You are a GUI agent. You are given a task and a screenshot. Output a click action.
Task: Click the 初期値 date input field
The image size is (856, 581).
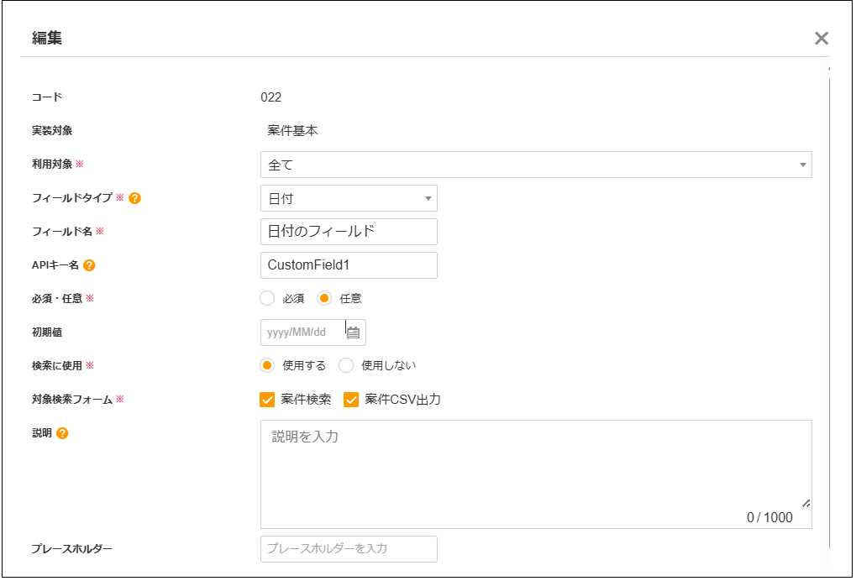pyautogui.click(x=302, y=332)
